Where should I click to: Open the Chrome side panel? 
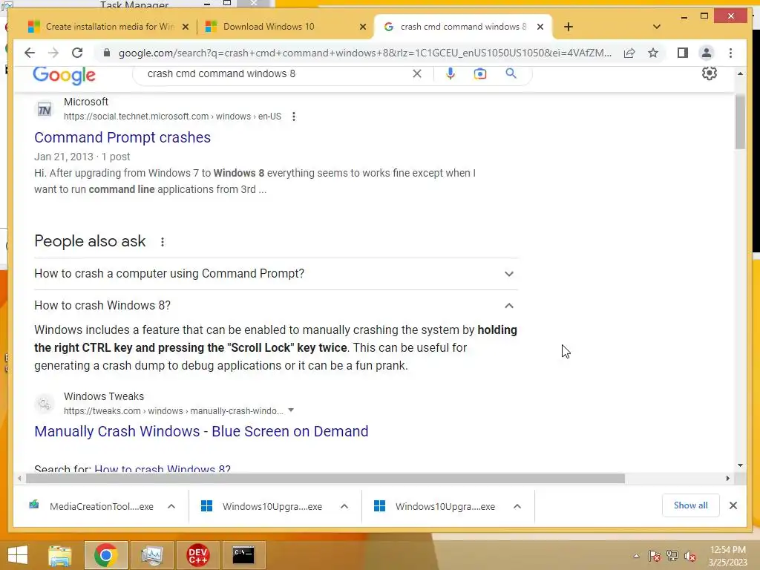click(683, 53)
